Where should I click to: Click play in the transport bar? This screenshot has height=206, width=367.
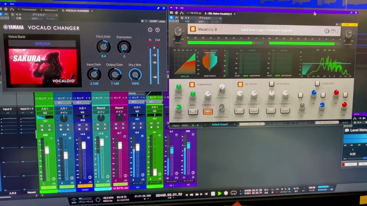[220, 194]
